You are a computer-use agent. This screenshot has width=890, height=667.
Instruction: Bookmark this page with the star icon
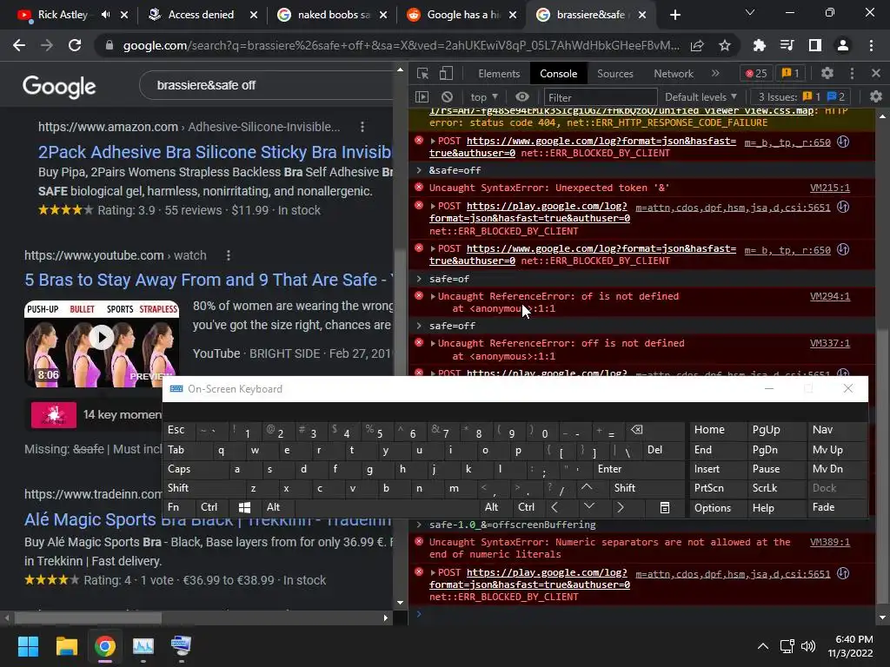pos(725,45)
